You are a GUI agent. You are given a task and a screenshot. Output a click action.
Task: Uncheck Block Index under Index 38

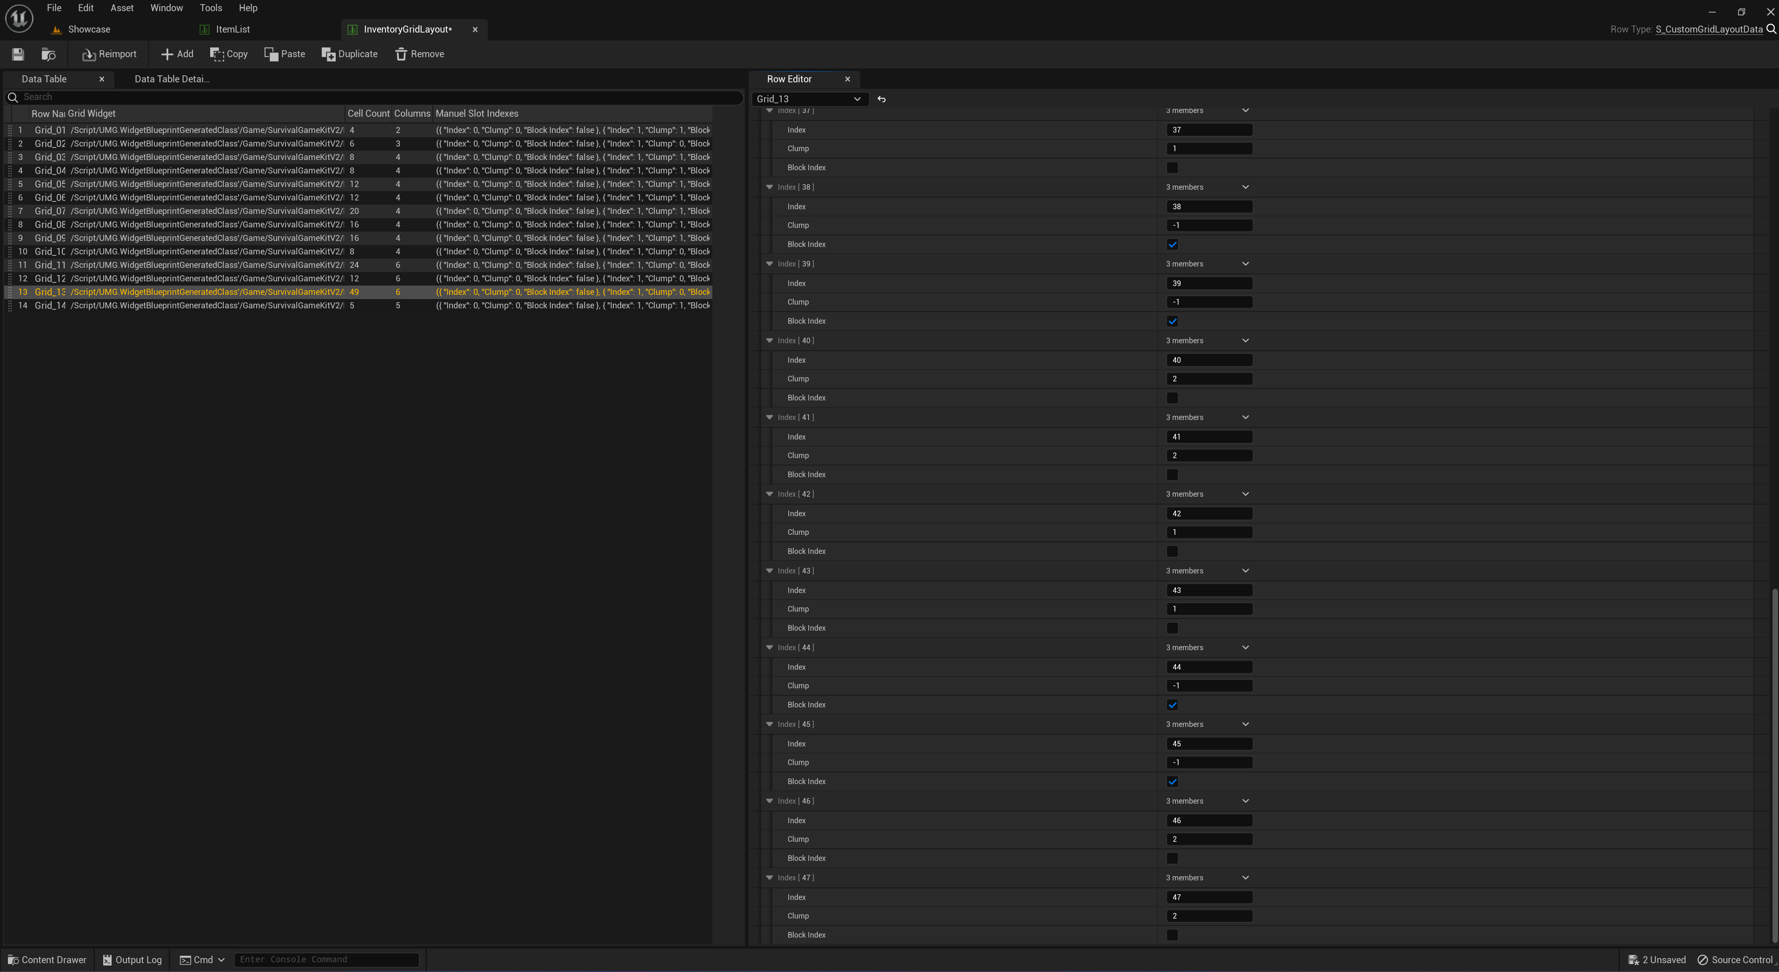(x=1172, y=245)
